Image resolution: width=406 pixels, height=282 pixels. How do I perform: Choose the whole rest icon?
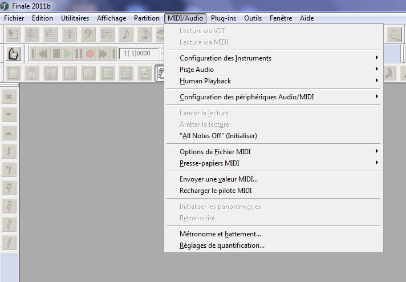(9, 115)
